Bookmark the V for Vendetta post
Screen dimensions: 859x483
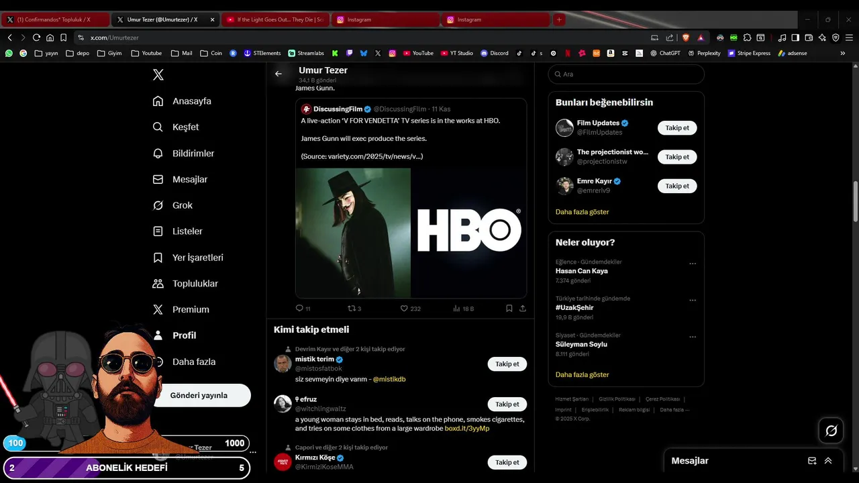pyautogui.click(x=509, y=309)
